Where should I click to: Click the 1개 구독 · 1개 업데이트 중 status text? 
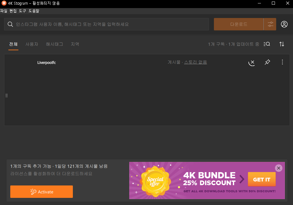coord(234,44)
